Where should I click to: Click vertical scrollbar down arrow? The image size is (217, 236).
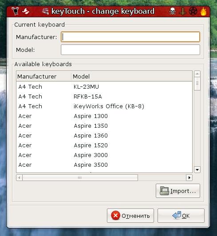197,170
